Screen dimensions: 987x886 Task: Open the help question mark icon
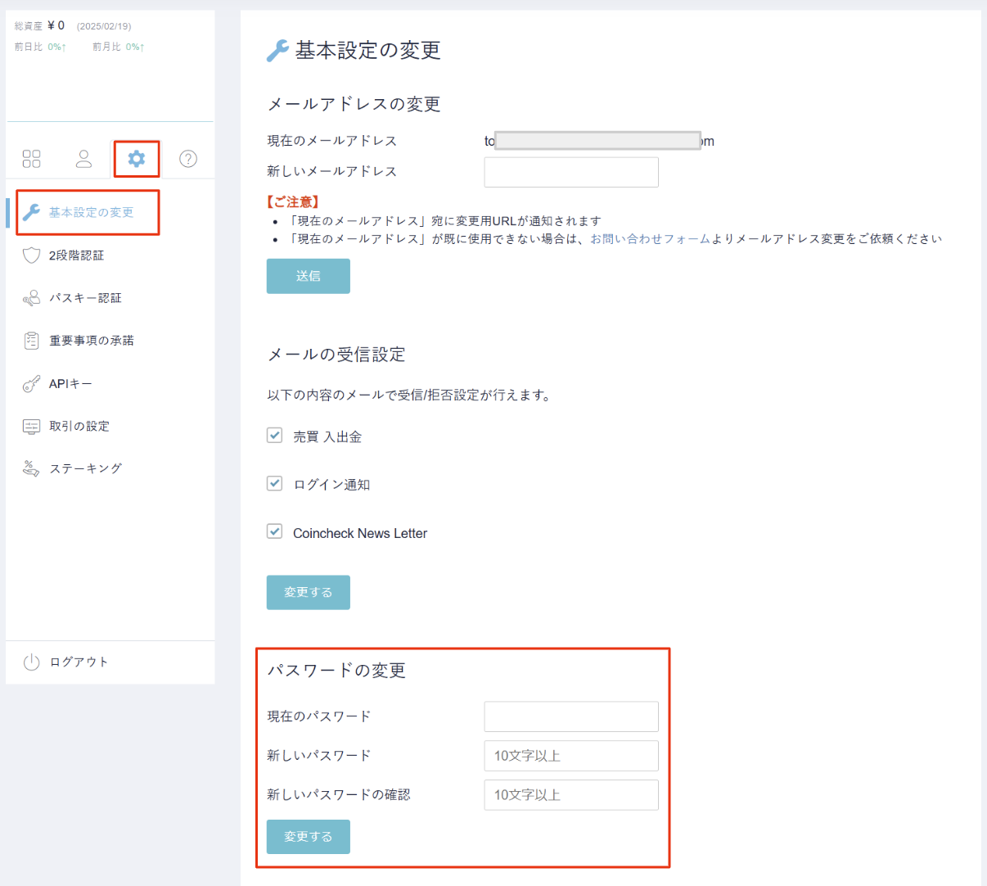[188, 159]
